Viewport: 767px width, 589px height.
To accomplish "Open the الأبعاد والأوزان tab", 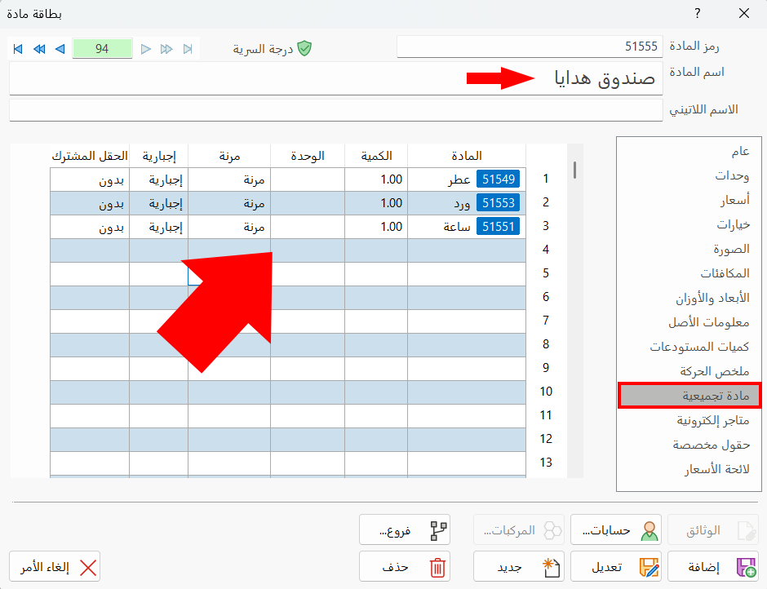I will pyautogui.click(x=689, y=298).
